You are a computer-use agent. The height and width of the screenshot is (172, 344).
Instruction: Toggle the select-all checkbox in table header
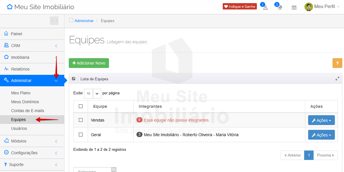(81, 106)
